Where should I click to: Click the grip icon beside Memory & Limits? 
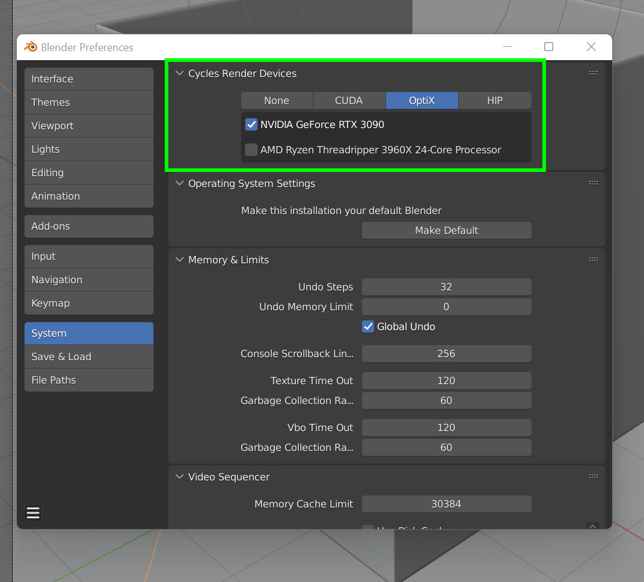point(593,259)
